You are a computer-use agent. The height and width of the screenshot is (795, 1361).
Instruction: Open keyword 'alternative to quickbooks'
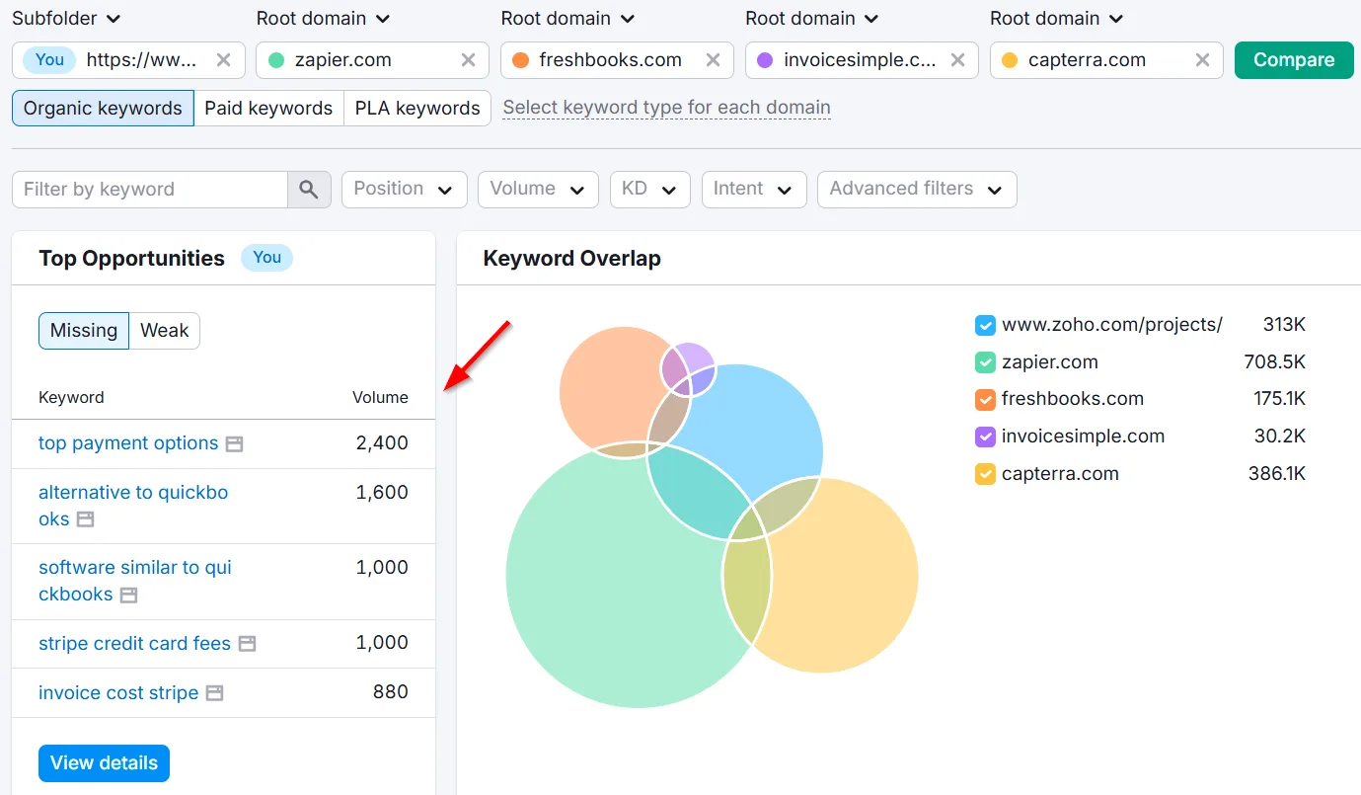tap(133, 506)
